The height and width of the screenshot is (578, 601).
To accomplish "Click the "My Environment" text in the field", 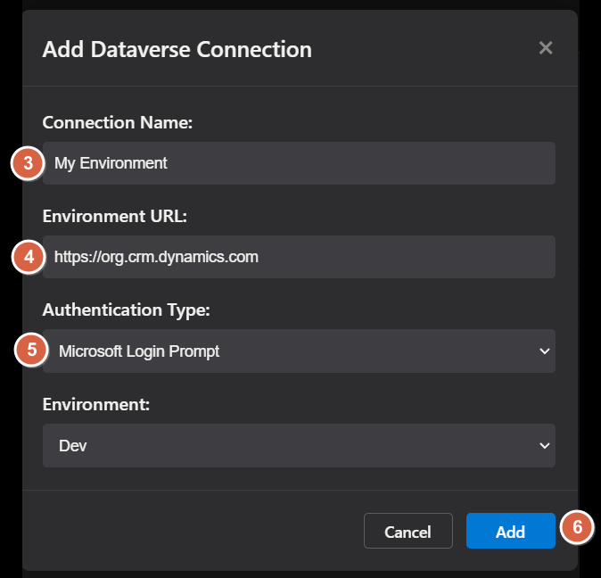I will tap(111, 163).
